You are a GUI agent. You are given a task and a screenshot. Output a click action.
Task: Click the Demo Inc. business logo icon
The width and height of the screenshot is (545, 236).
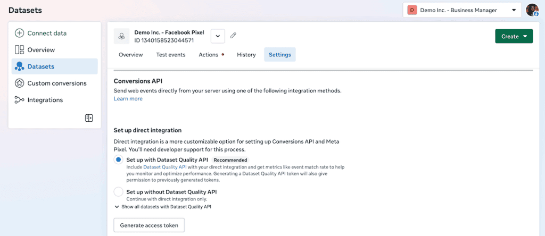tap(412, 10)
